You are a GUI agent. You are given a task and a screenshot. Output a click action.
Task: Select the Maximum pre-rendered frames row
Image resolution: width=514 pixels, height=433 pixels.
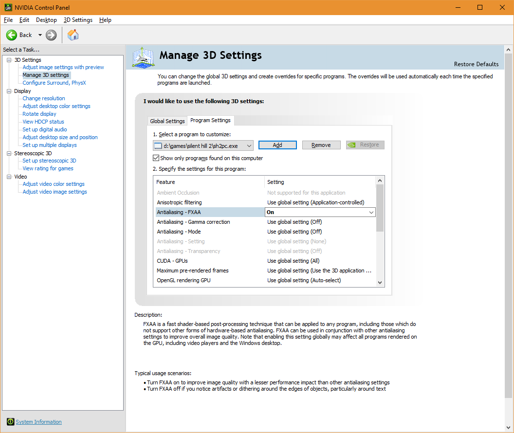coord(265,271)
